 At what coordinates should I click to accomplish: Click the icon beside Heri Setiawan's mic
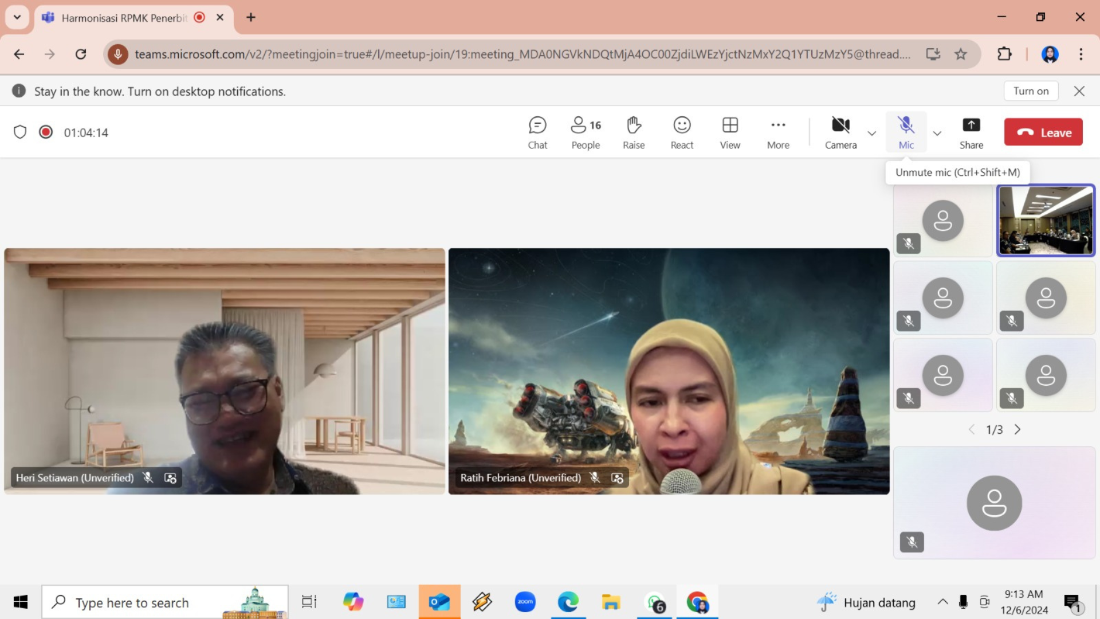170,478
